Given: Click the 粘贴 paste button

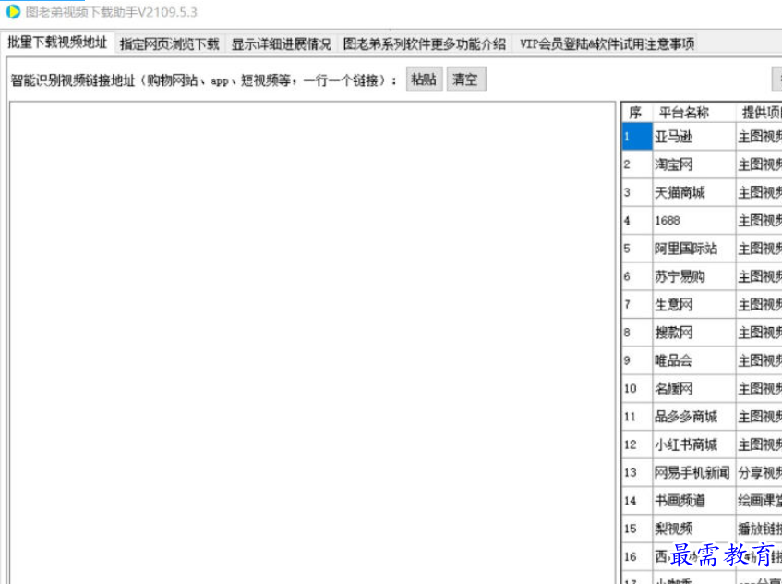Looking at the screenshot, I should pyautogui.click(x=424, y=79).
